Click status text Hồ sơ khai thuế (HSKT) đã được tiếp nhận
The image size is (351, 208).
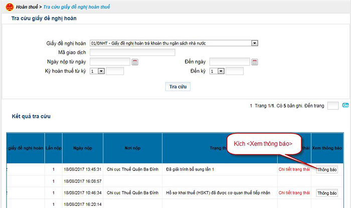coord(218,193)
